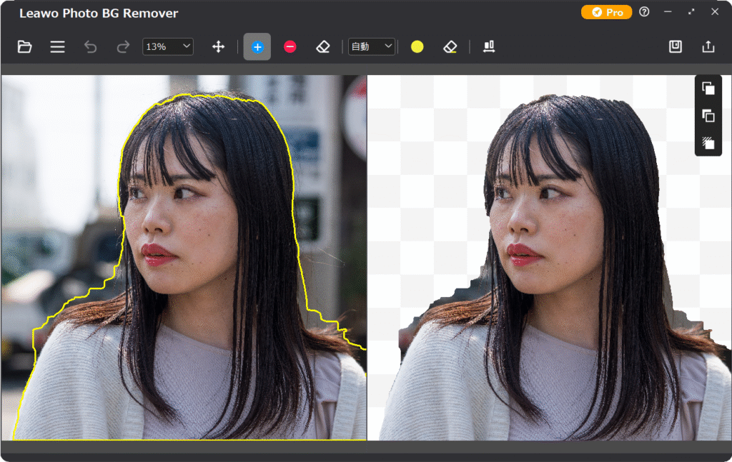Select the eraser tool next to the red minus
The width and height of the screenshot is (732, 462).
[x=322, y=47]
